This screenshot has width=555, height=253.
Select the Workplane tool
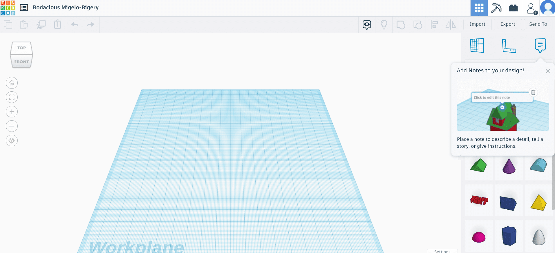click(x=477, y=45)
